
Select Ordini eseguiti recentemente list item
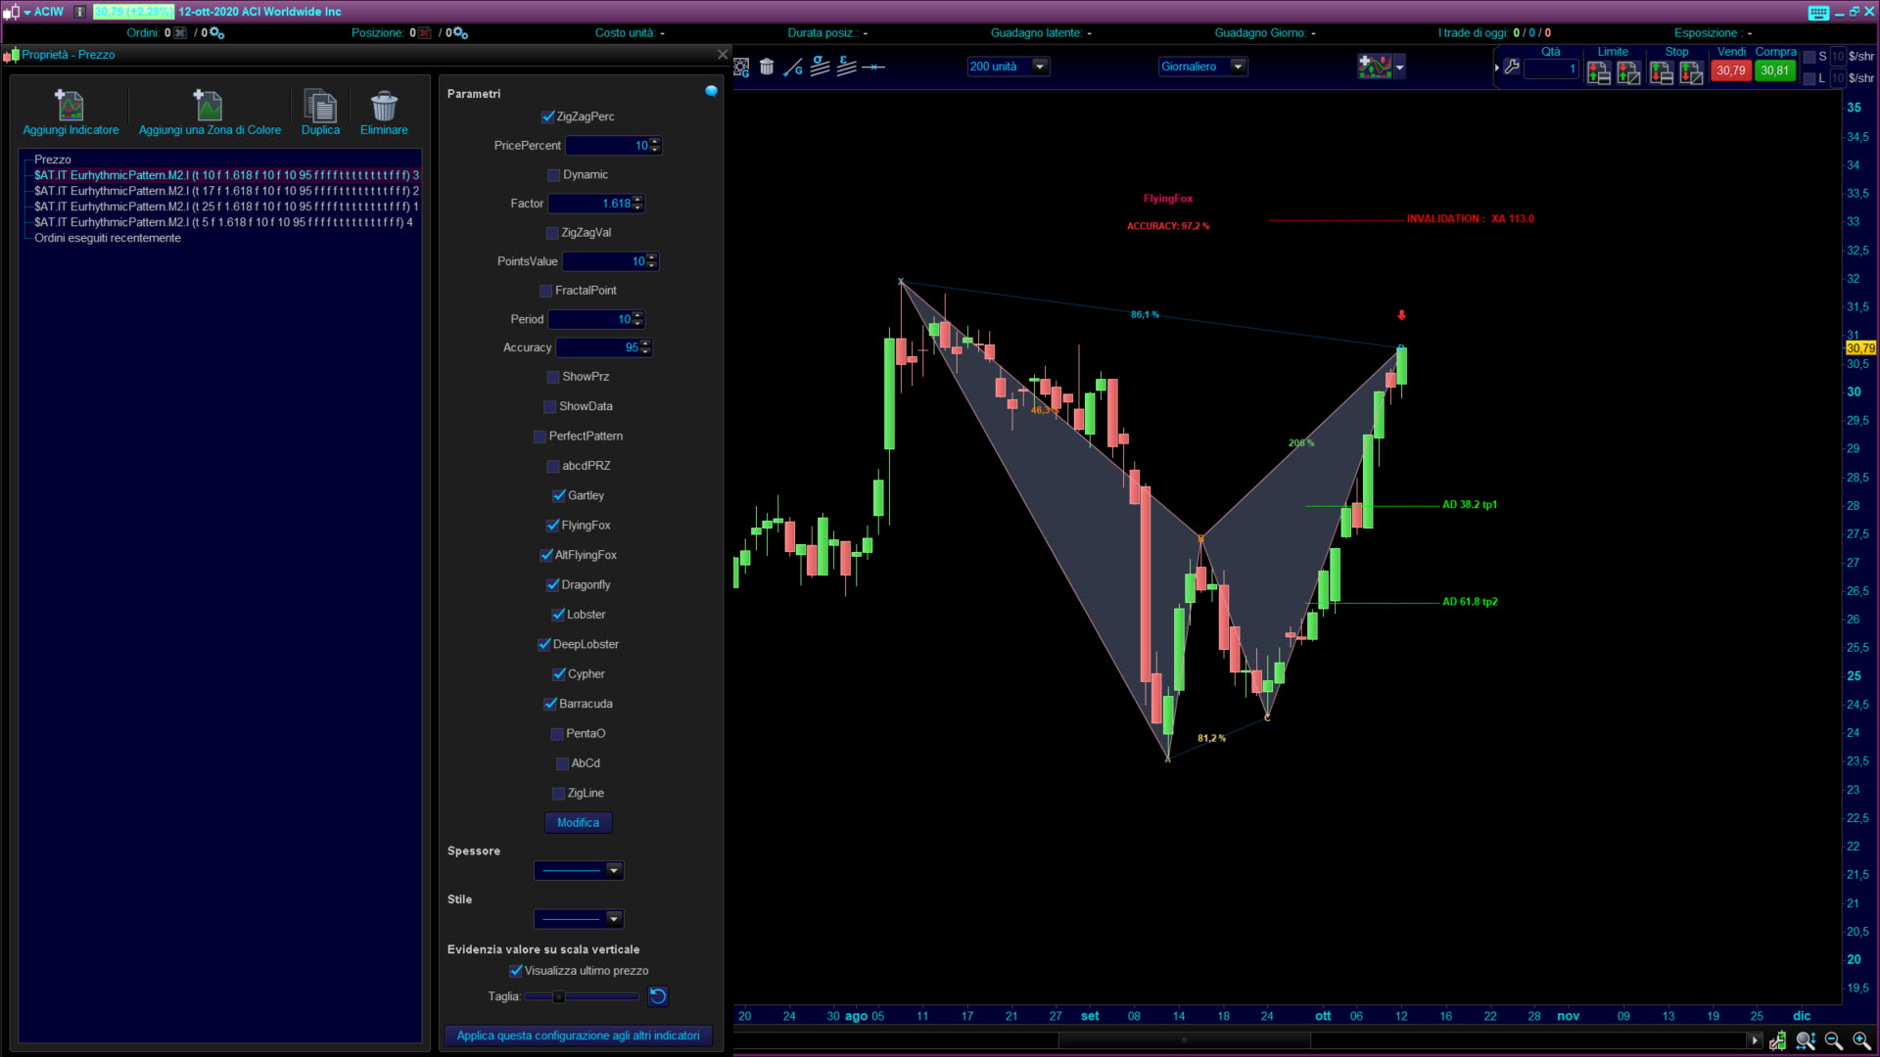click(x=108, y=238)
